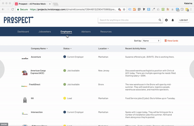
Task: Click Bronx location cell
Action: coord(101,84)
